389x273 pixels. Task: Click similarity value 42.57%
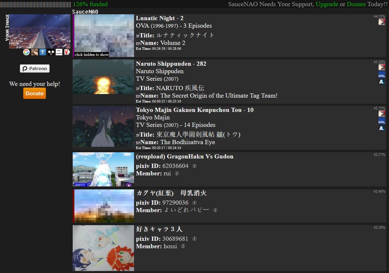coord(379,155)
